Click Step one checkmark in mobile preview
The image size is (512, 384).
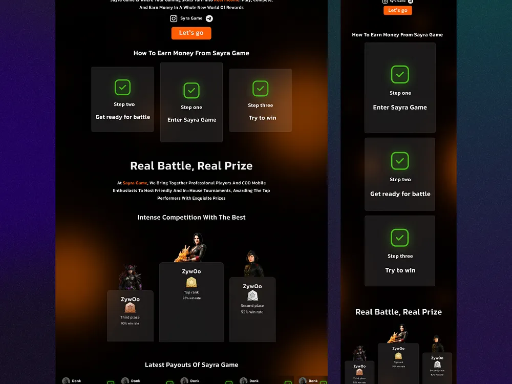coord(400,75)
